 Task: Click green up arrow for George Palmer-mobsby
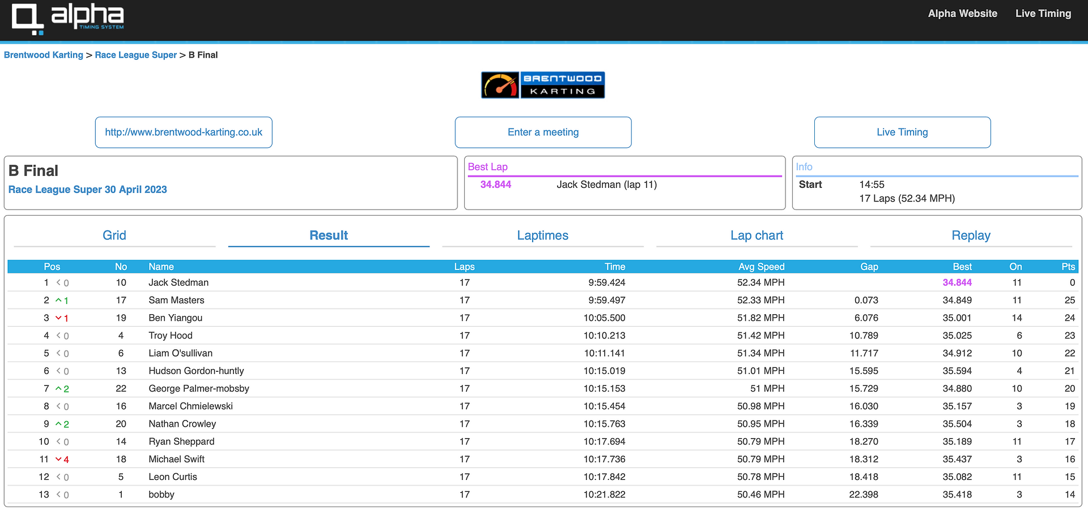[x=58, y=388]
